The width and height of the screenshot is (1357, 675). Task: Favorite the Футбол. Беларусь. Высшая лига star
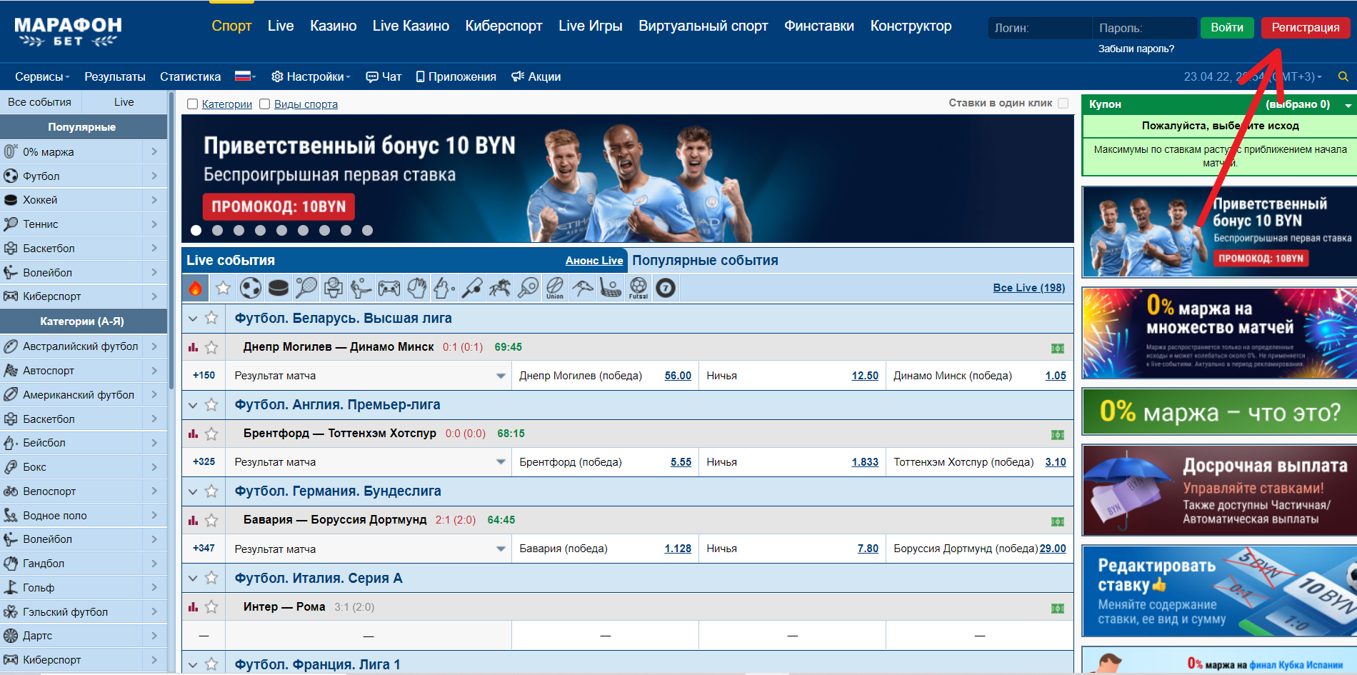point(211,318)
